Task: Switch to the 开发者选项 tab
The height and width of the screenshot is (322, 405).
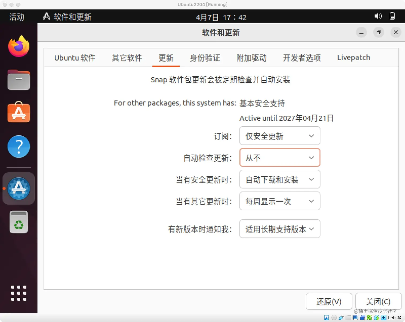Action: coord(302,58)
